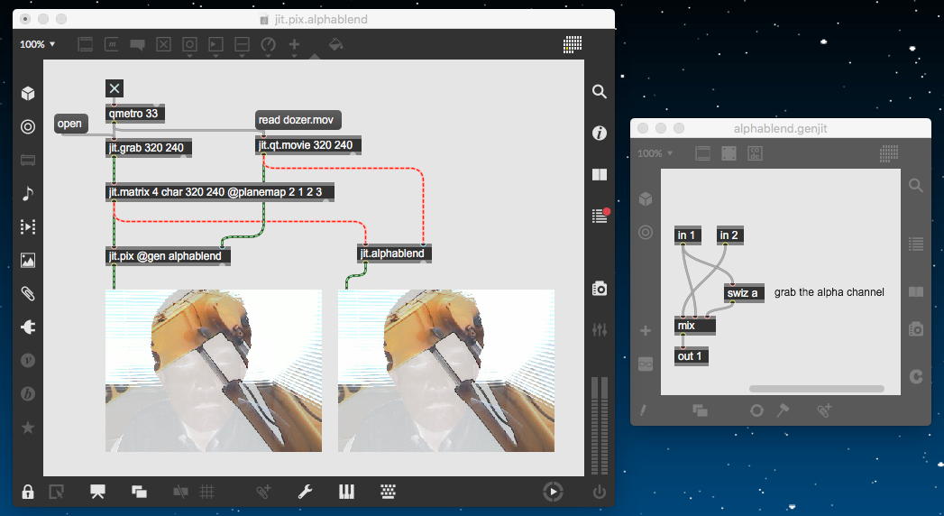Image resolution: width=944 pixels, height=516 pixels.
Task: Open the code view icon in genjit toolbar
Action: coord(755,153)
